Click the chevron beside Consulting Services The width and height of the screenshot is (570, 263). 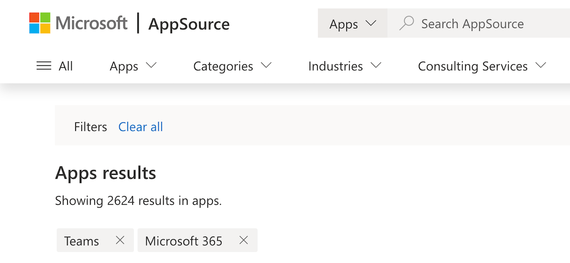(541, 66)
